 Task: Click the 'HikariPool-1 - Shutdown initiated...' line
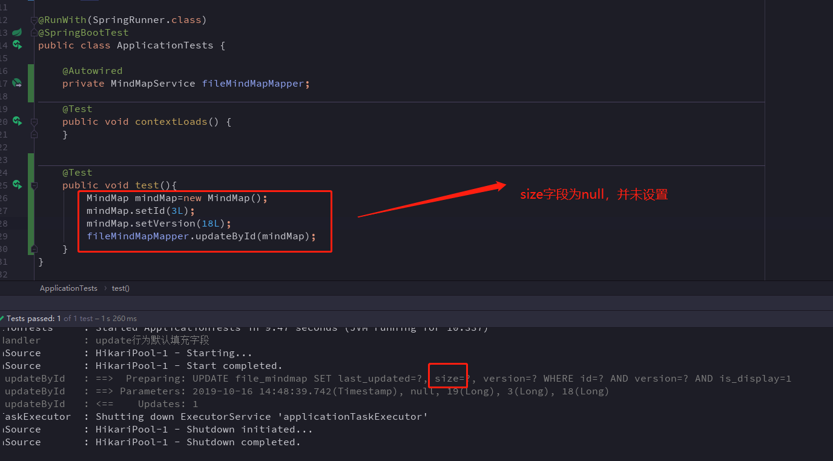204,429
